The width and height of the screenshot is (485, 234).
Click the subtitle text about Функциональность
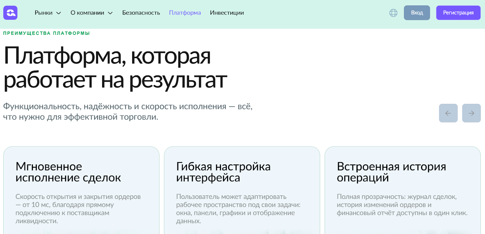[128, 111]
